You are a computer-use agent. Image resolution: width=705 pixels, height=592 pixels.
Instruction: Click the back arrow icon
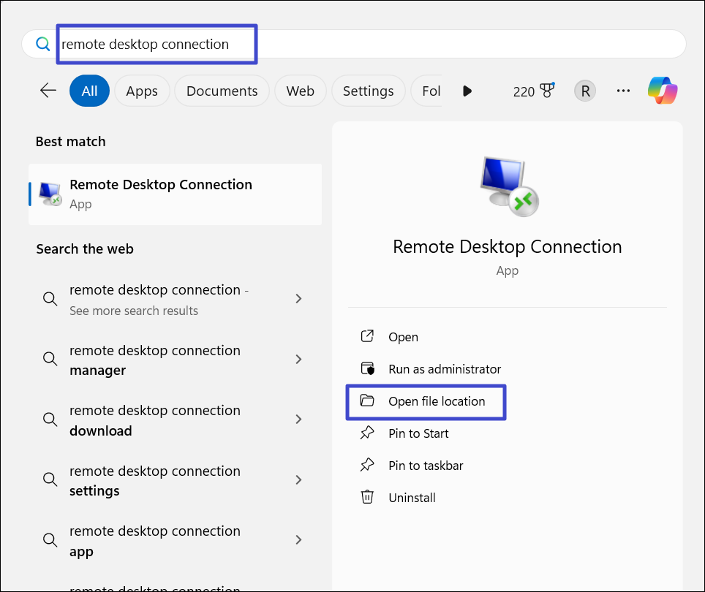click(x=48, y=91)
